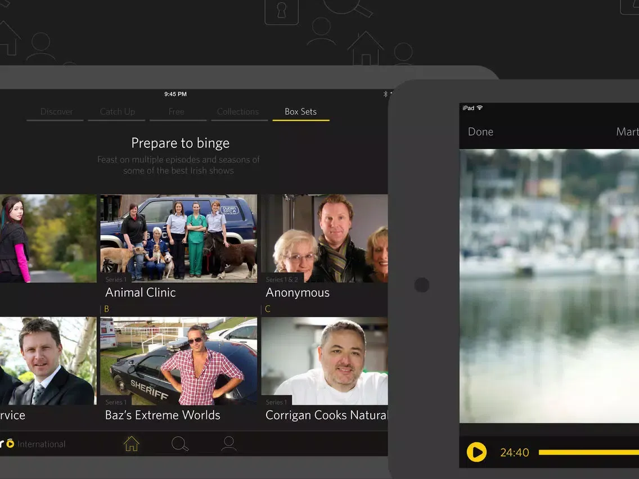This screenshot has height=479, width=639.
Task: Open the Anonymous show thumbnail
Action: pos(325,238)
